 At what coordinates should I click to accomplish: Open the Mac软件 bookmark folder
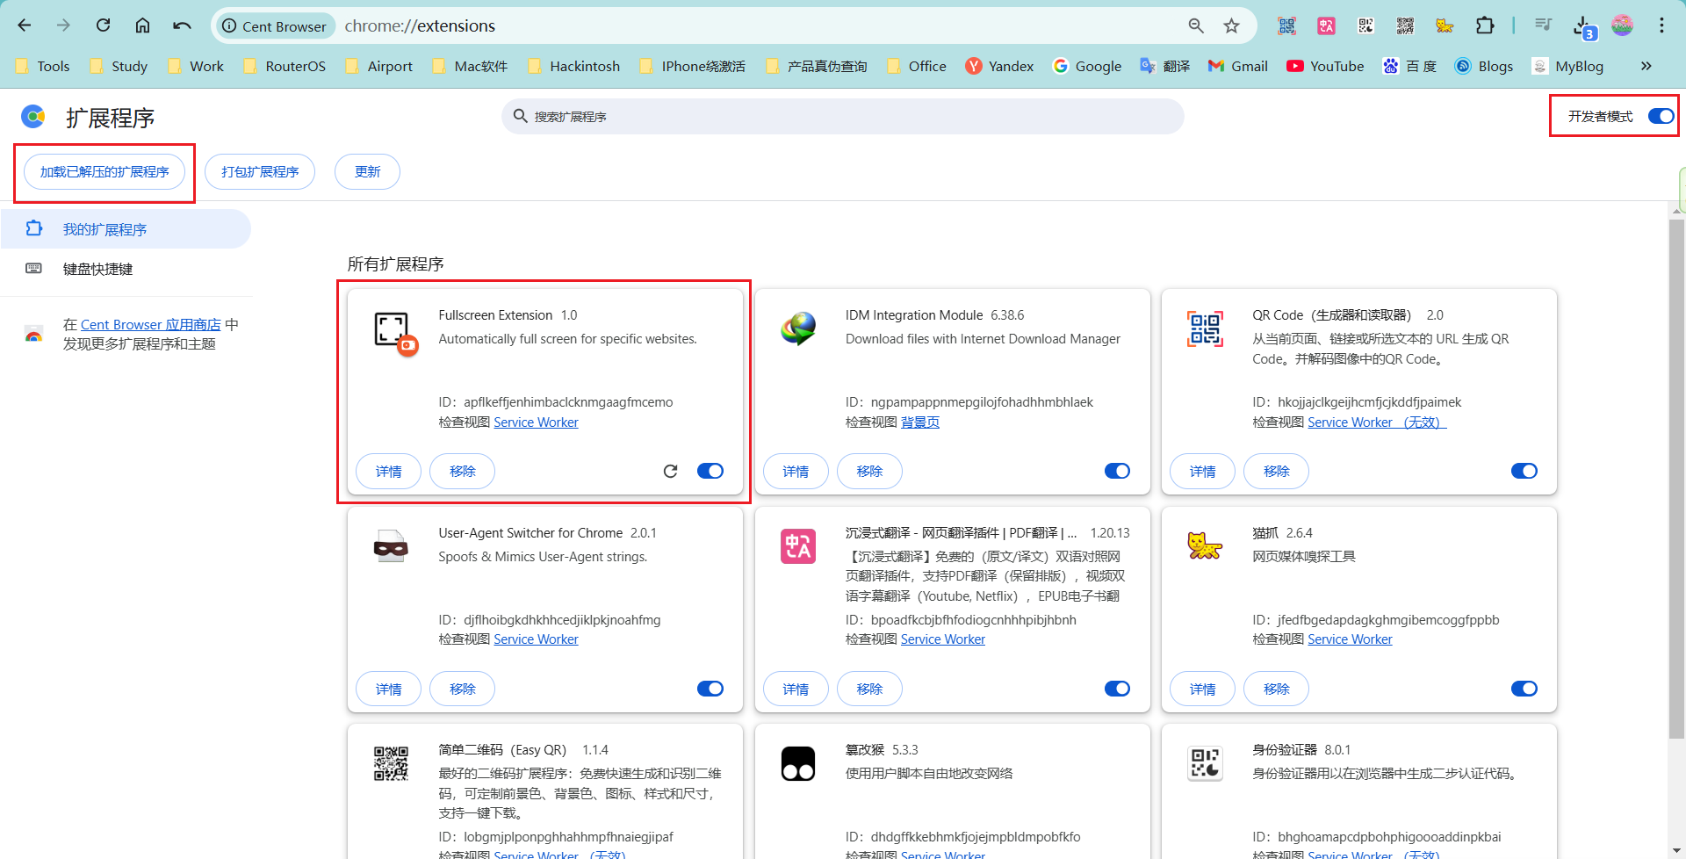[471, 66]
